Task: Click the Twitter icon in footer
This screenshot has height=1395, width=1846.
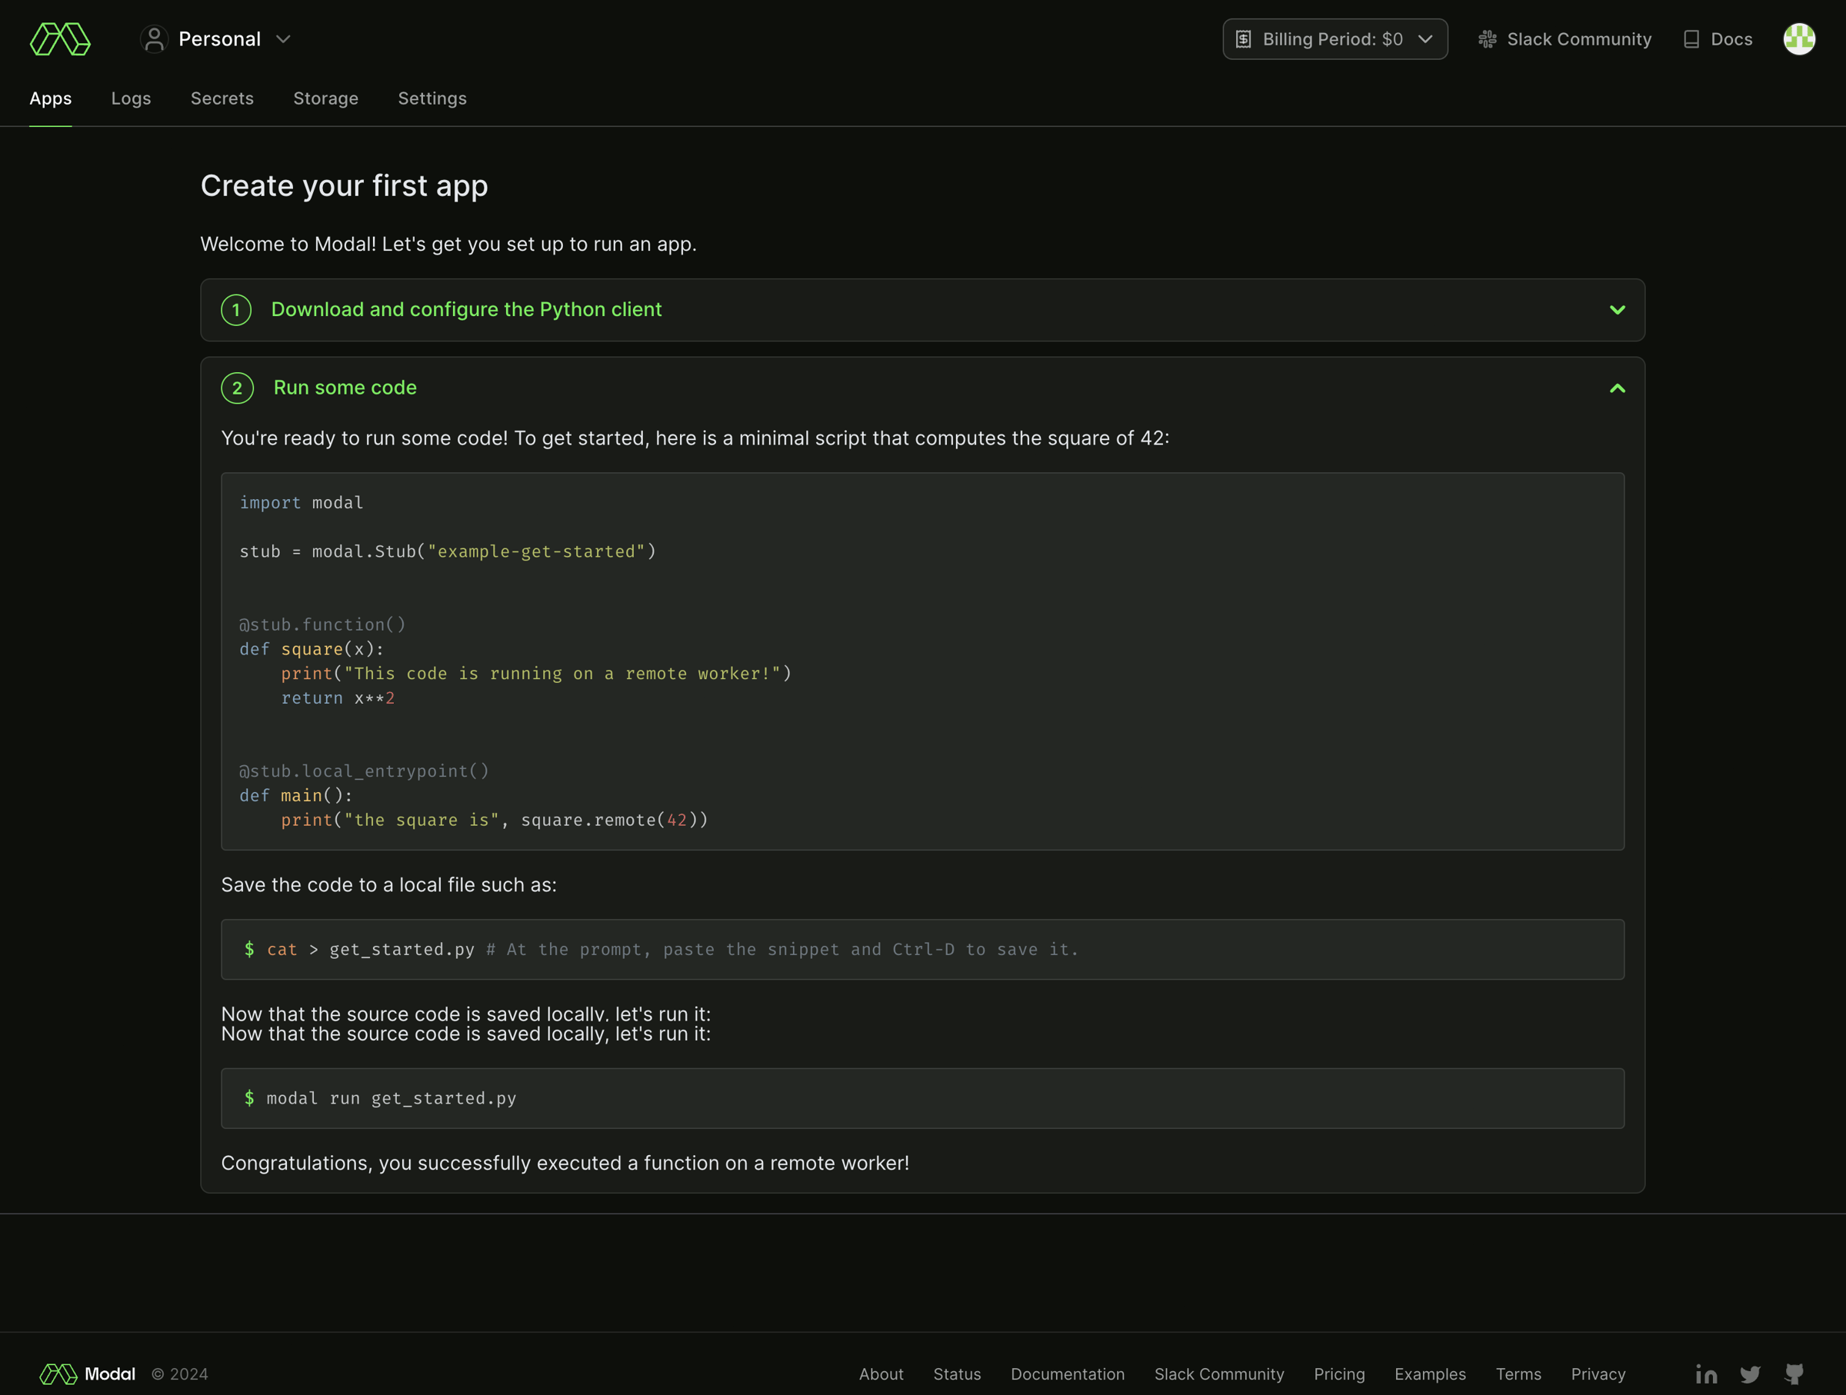Action: [x=1750, y=1373]
